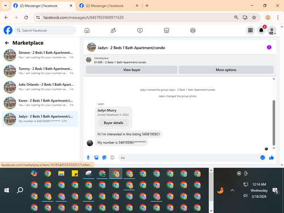Viewport: 284px width, 213px height.
Task: Click the voice clip microphone icon
Action: [x=88, y=157]
